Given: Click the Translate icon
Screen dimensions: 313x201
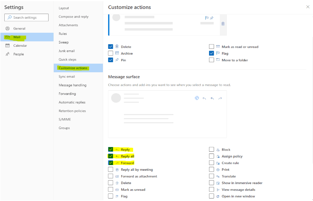Looking at the screenshot, I should click(218, 177).
